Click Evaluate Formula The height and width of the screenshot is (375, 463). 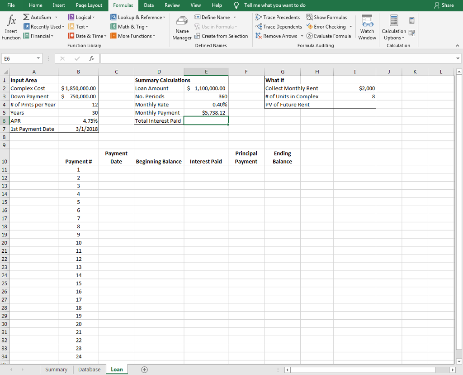[330, 36]
